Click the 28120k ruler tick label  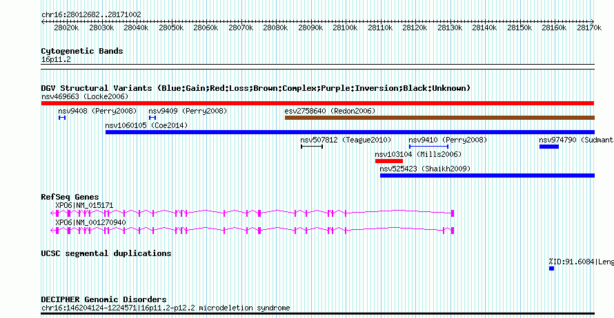(x=415, y=28)
